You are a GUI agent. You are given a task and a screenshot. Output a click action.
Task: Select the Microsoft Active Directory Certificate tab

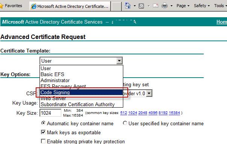click(70, 6)
